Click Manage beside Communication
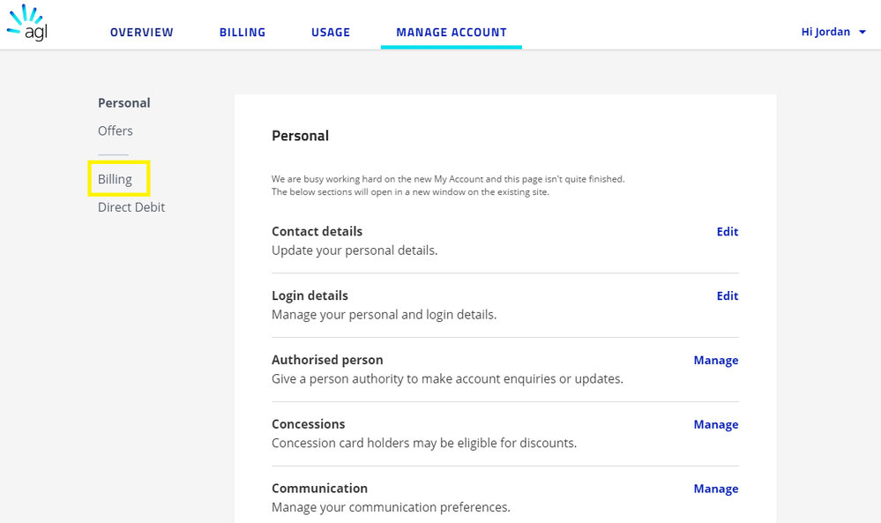881x523 pixels. 716,489
